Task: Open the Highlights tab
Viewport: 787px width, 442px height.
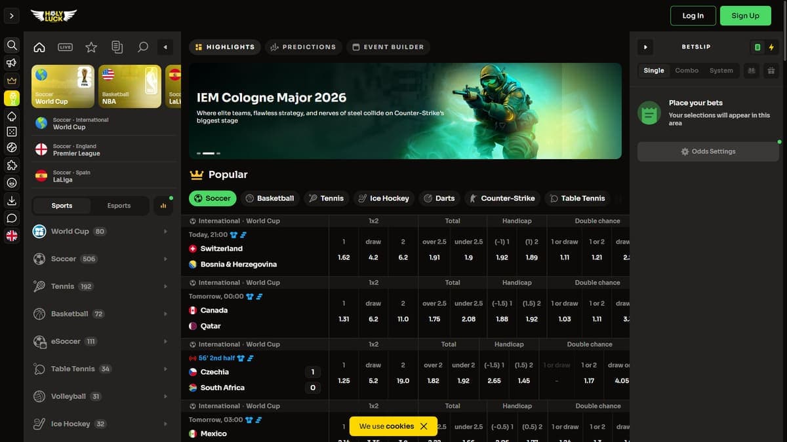Action: tap(225, 47)
